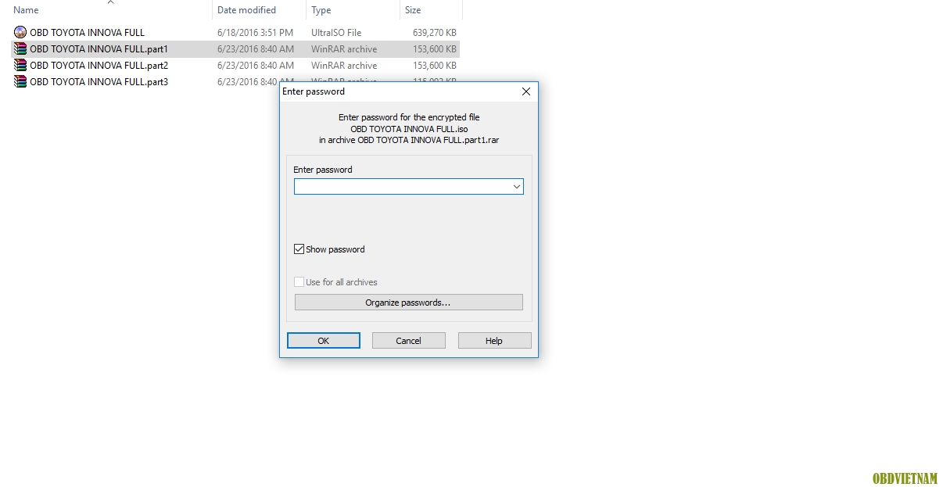
Task: Tick the Use for all archives checkbox
Action: [x=299, y=282]
